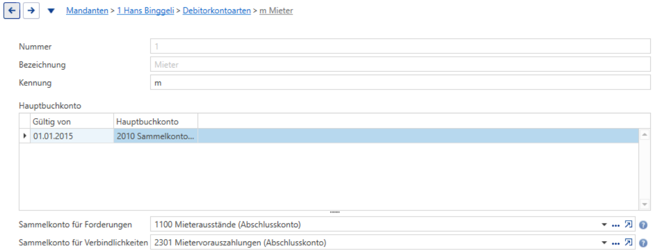
Task: Select the 2010 Sammelkonto cell
Action: point(156,136)
